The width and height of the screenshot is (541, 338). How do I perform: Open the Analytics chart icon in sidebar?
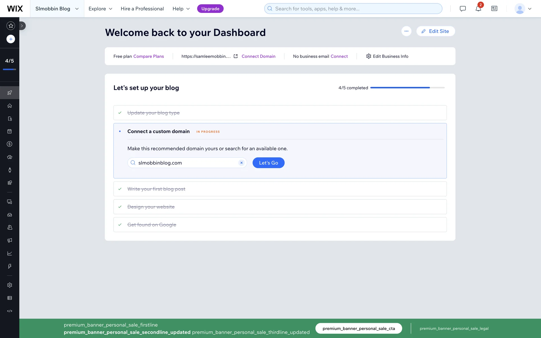coord(10,253)
